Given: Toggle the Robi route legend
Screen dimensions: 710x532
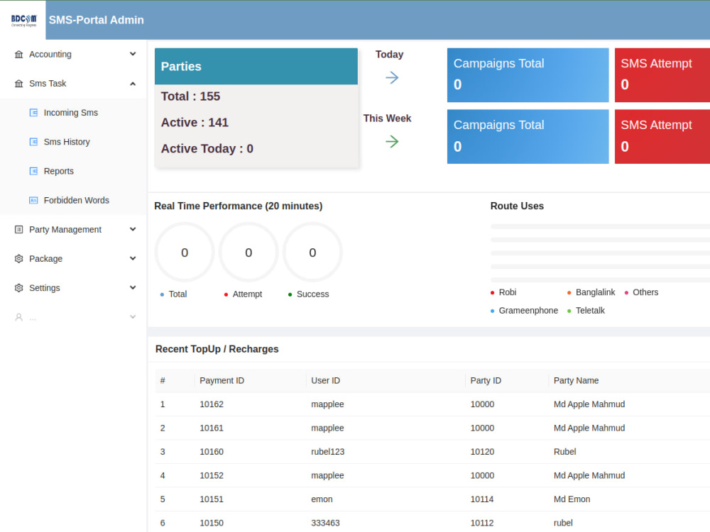Looking at the screenshot, I should pos(503,292).
